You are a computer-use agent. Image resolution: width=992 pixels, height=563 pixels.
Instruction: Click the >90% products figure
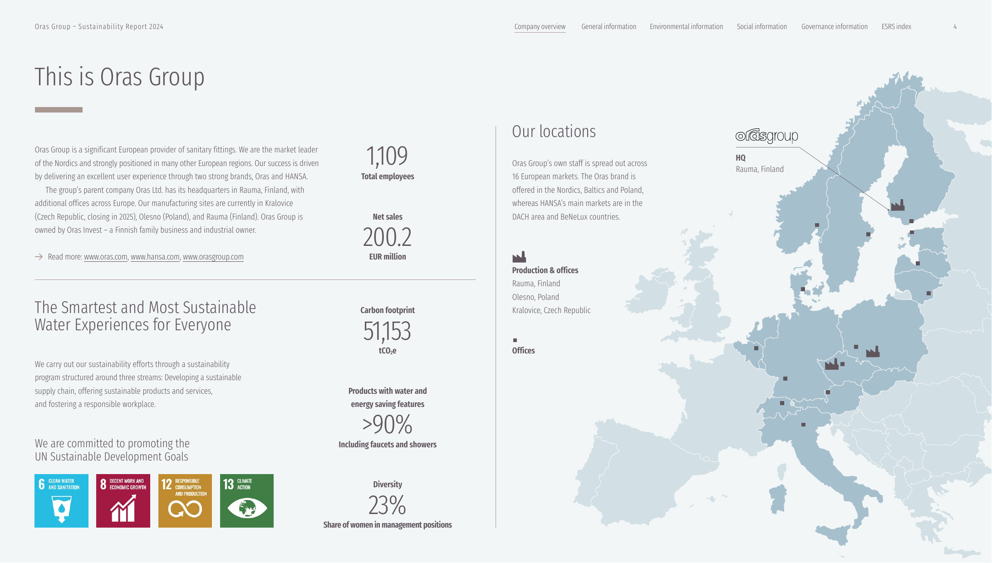click(x=387, y=425)
